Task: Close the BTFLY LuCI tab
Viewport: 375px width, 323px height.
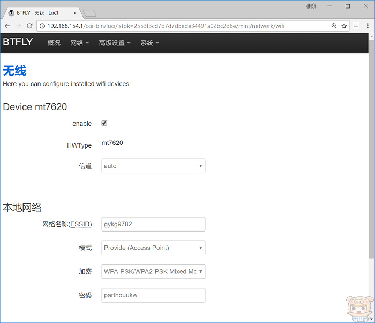Action: pyautogui.click(x=75, y=13)
